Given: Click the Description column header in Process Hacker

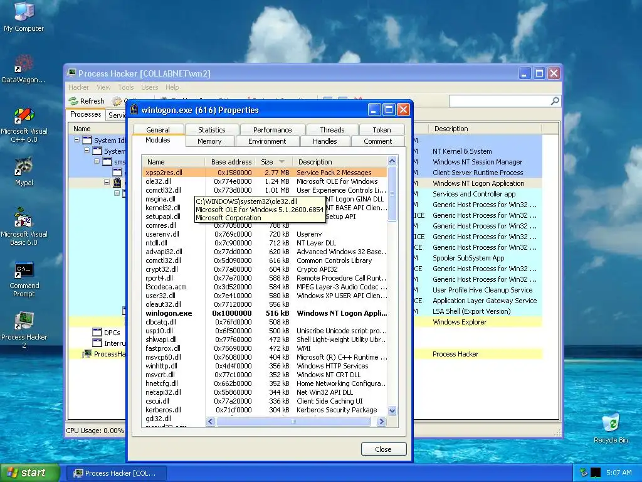Looking at the screenshot, I should click(x=485, y=129).
